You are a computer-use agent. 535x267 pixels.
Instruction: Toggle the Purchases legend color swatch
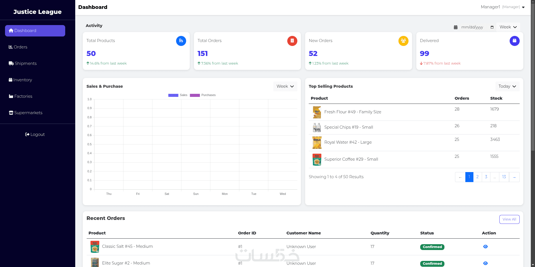coord(195,95)
